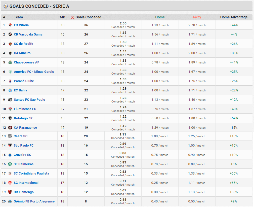This screenshot has width=254, height=207.
Task: Open the EC Vitória team link
Action: [x=21, y=25]
